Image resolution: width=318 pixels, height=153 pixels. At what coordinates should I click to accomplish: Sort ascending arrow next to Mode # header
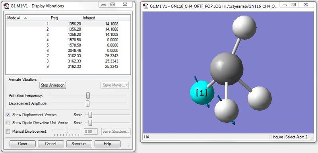click(x=25, y=18)
